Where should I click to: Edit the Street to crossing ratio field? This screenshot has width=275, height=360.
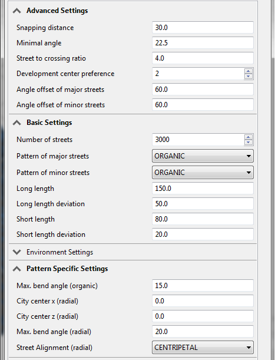tap(203, 58)
